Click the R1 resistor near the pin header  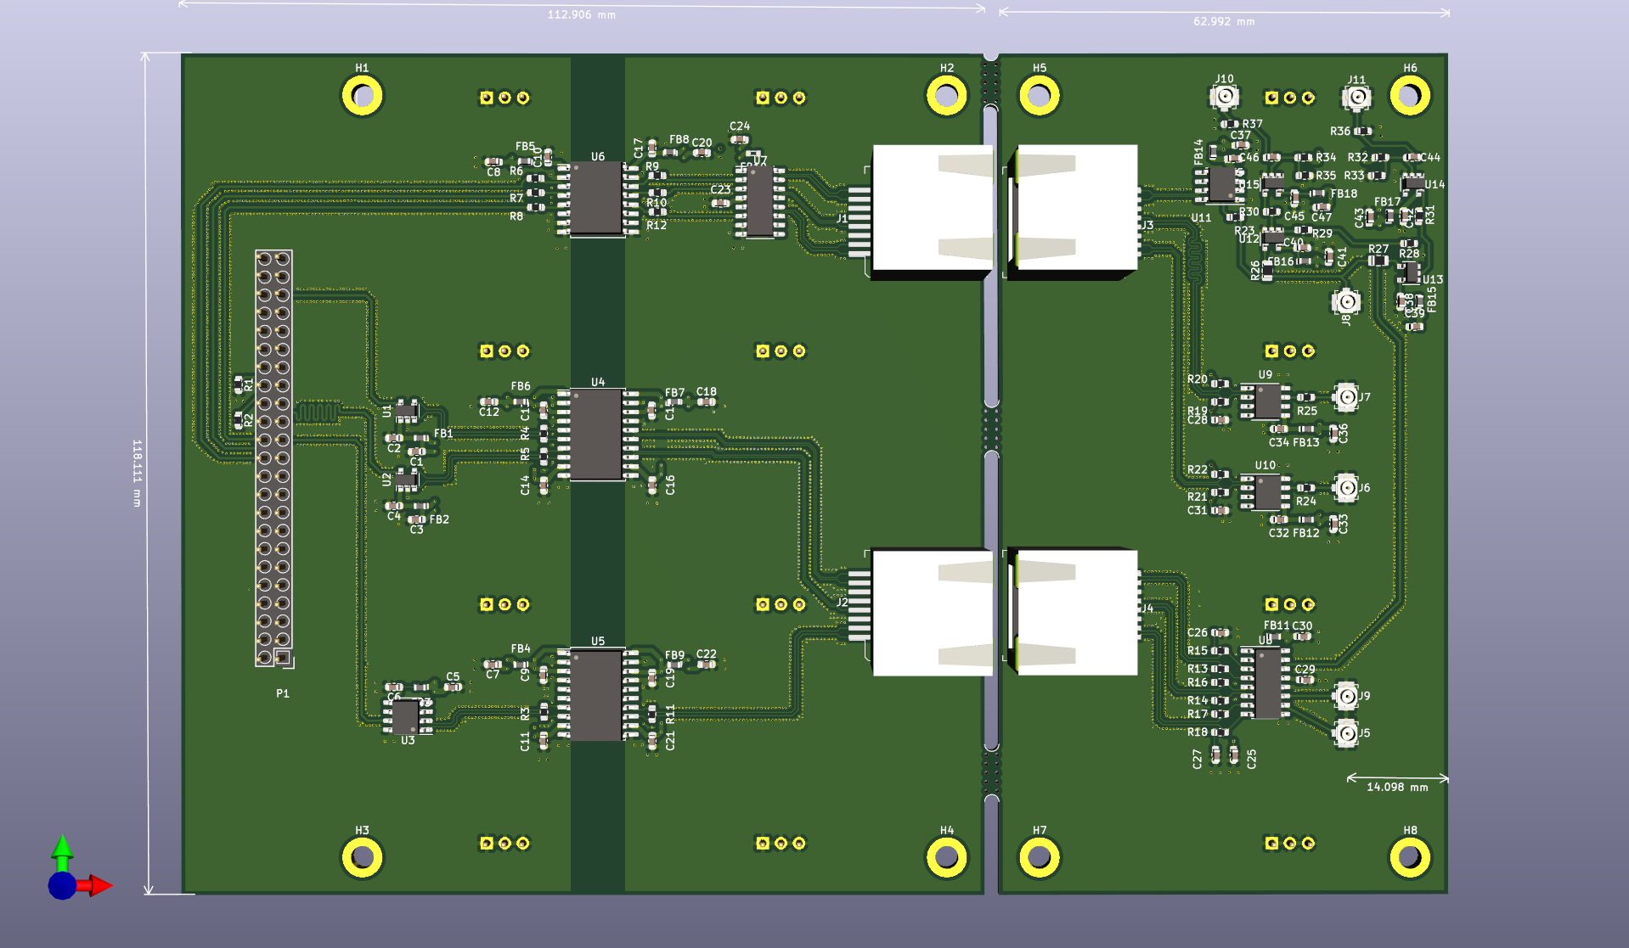[x=238, y=384]
